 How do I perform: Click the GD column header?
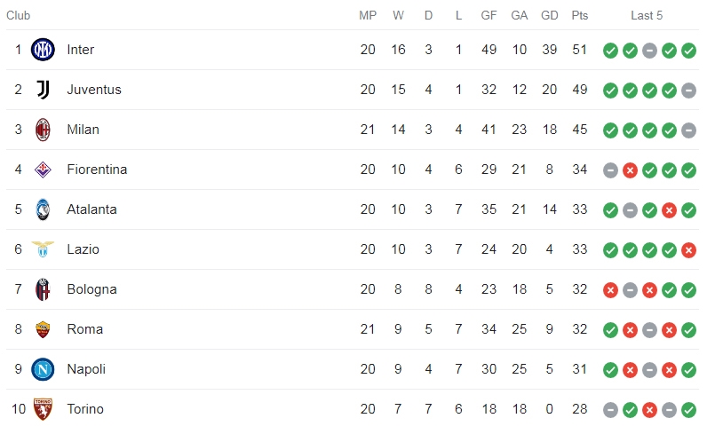click(549, 16)
